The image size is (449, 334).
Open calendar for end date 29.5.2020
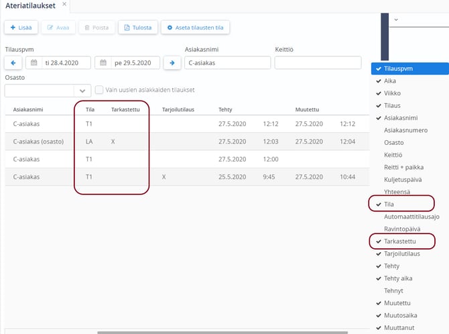(103, 63)
